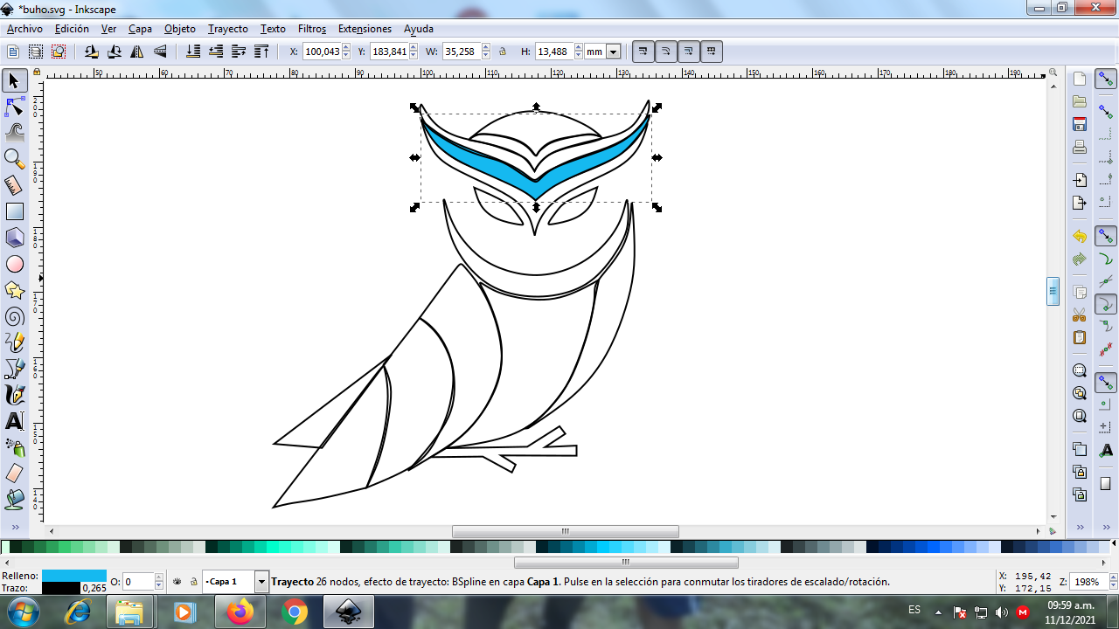Click Deselect icon in controls bar
The width and height of the screenshot is (1119, 629).
pos(59,52)
